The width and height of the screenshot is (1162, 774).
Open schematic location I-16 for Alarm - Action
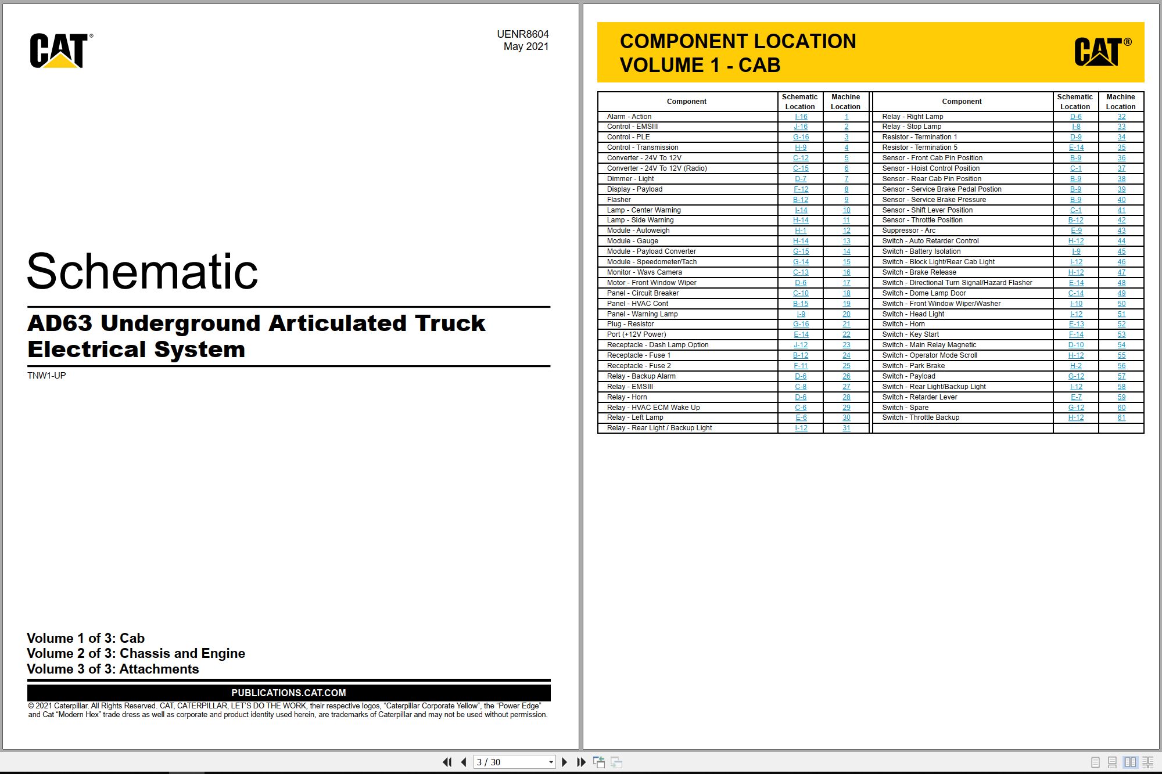801,117
